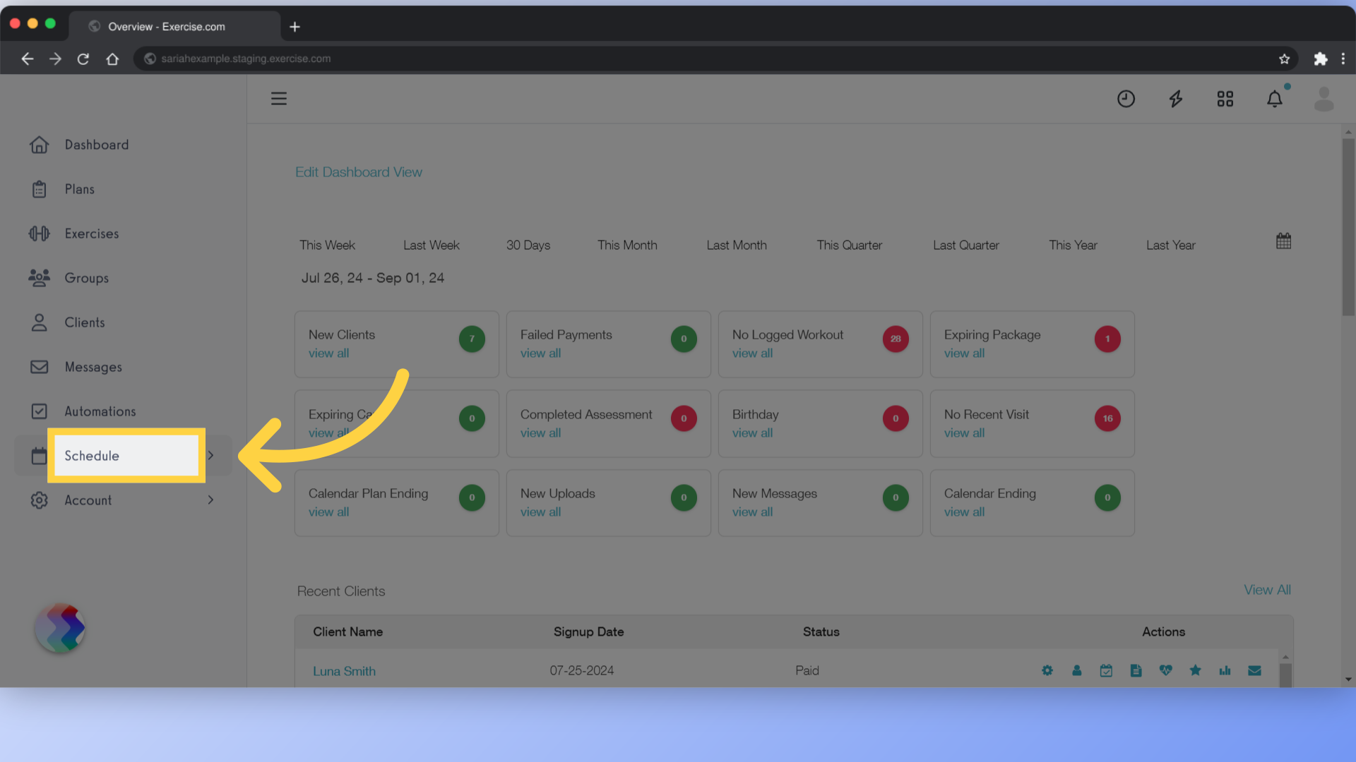
Task: Click the grid/apps icon in toolbar
Action: click(1225, 99)
